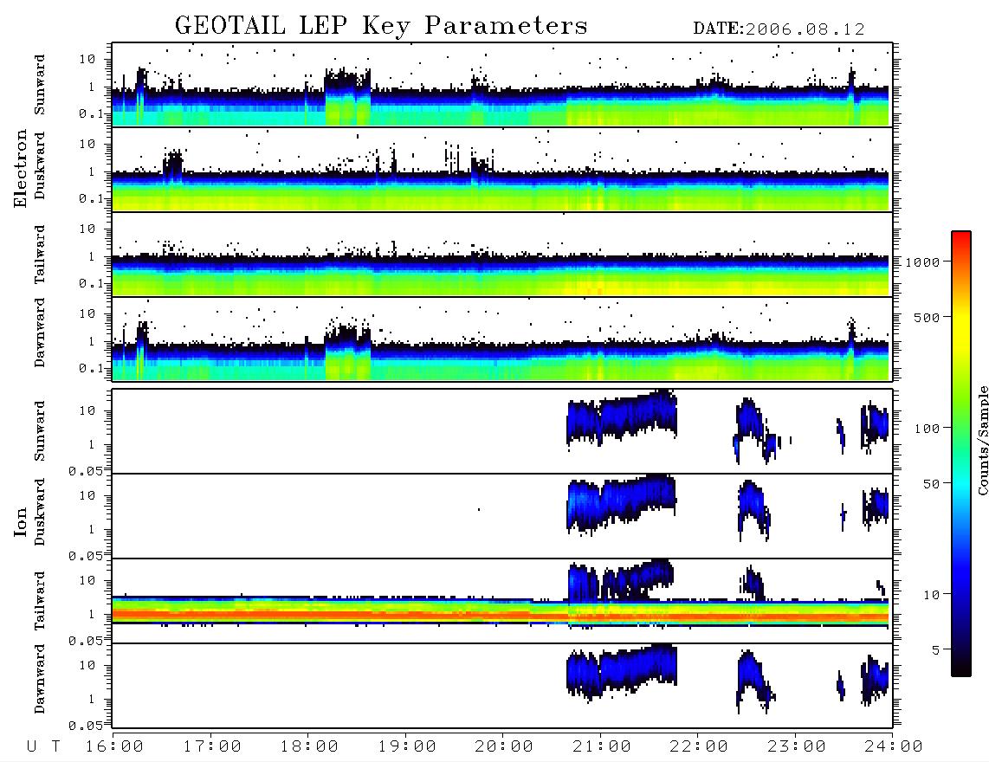Screen dimensions: 989x762
Task: Click the Electron Dawnward spectrogram panel
Action: 502,339
